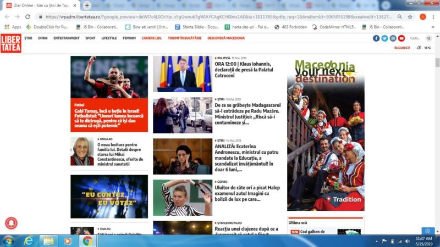Open the Halep driving exam headline
Screen dimensions: 440x247
[x=247, y=193]
